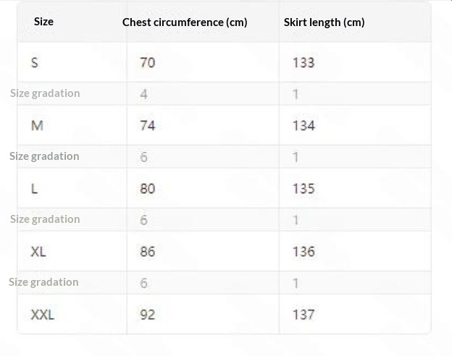Click skirt length value 135

point(304,188)
